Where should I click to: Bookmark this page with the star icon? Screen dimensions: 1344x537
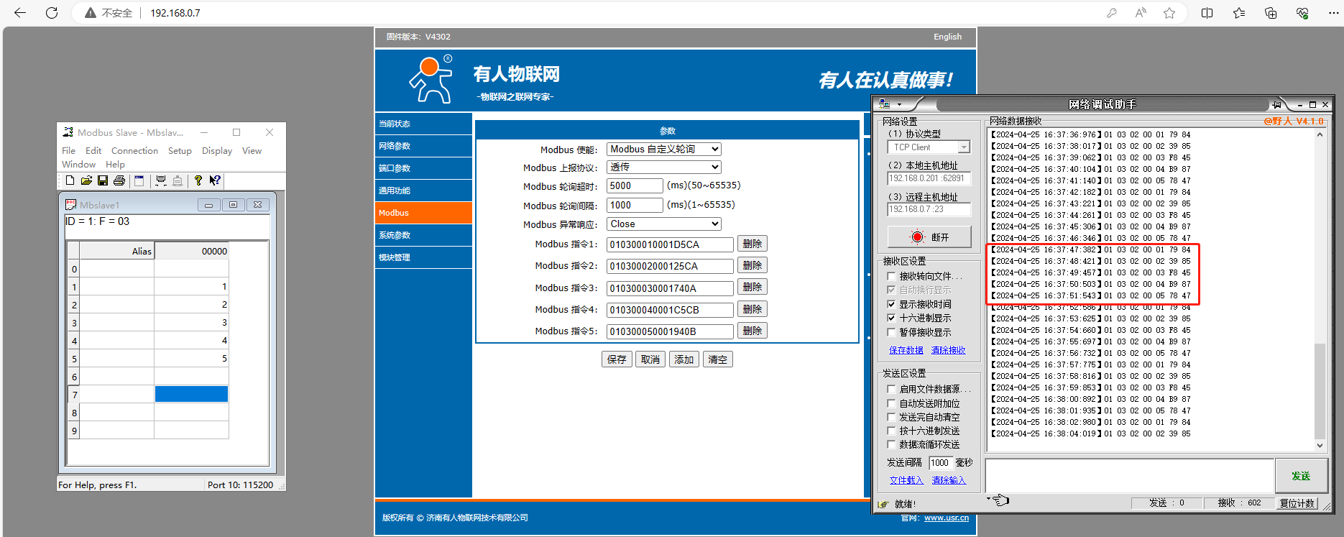click(1169, 13)
